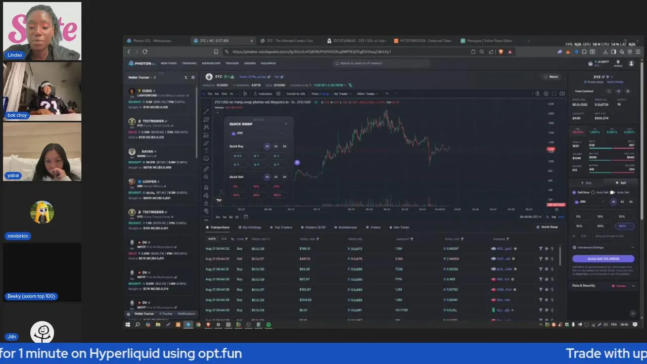This screenshot has width=647, height=364.
Task: Open the Top Traders tab
Action: [x=282, y=227]
